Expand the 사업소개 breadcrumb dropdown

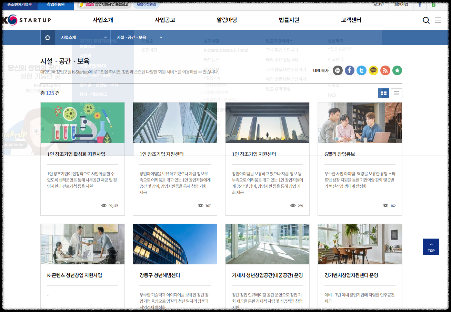[x=83, y=37]
